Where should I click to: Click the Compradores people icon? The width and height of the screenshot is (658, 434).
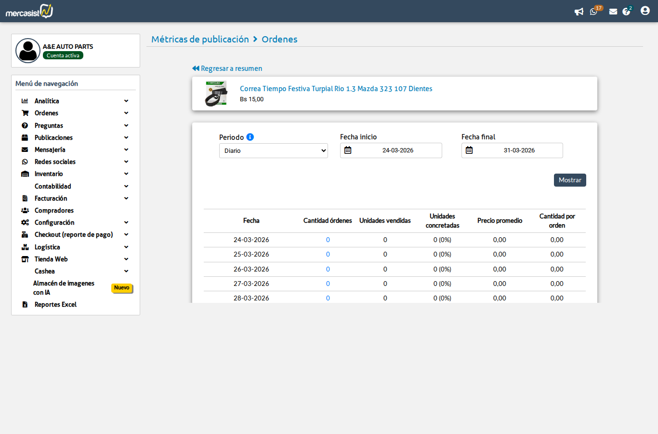pyautogui.click(x=25, y=210)
